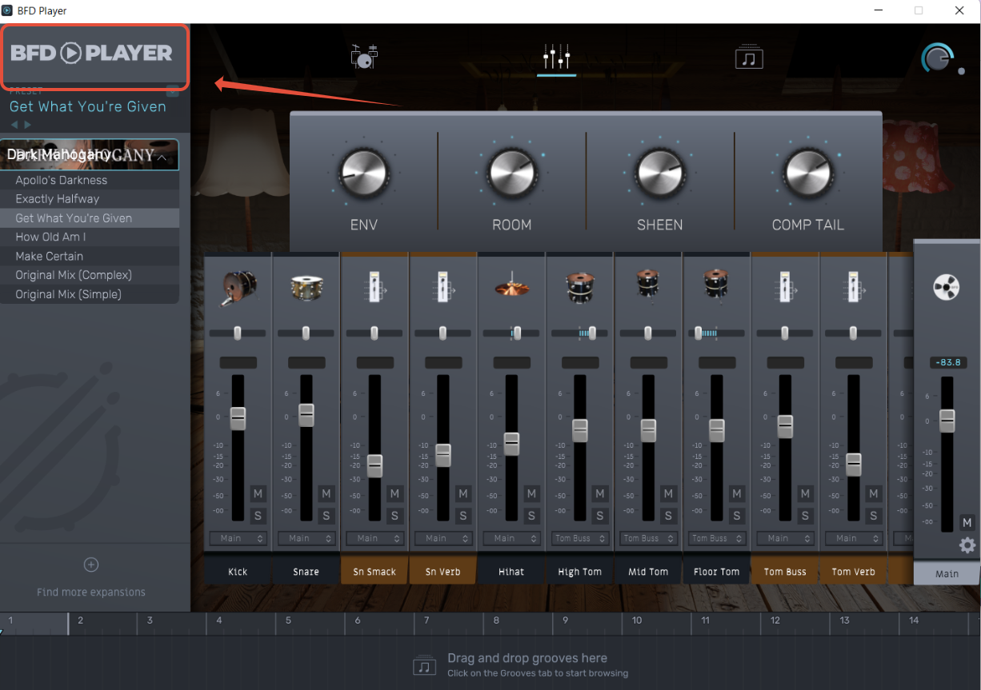
Task: Click the Main output tape reel icon
Action: 947,288
